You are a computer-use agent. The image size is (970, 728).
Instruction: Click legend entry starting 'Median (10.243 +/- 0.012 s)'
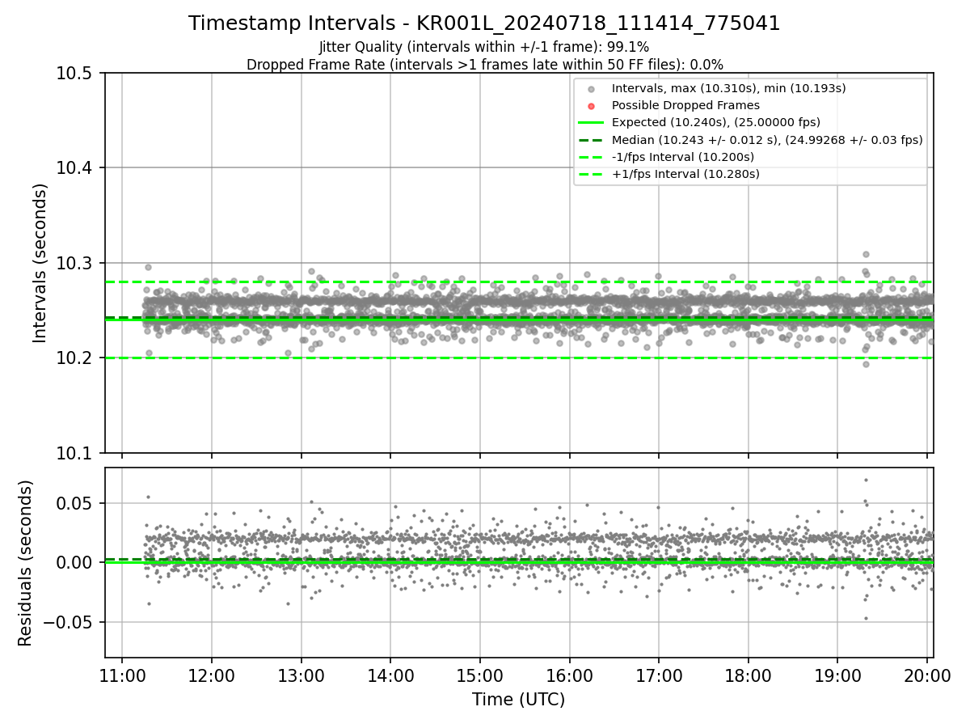click(x=767, y=139)
